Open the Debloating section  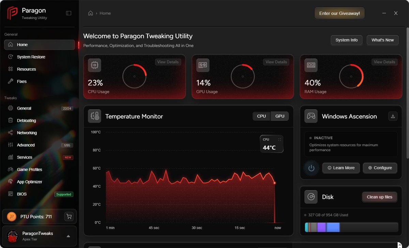click(x=40, y=120)
